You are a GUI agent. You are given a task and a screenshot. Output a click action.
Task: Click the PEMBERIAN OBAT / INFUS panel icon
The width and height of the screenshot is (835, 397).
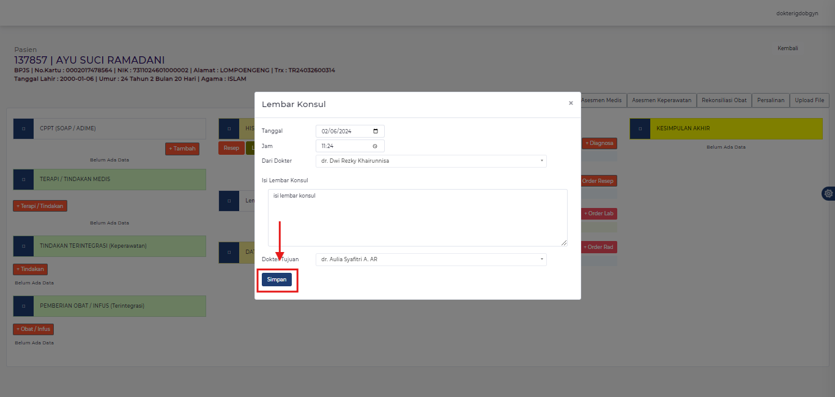[x=23, y=306]
